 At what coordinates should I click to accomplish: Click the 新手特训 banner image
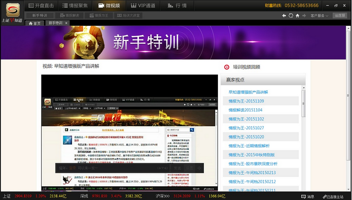point(173,43)
